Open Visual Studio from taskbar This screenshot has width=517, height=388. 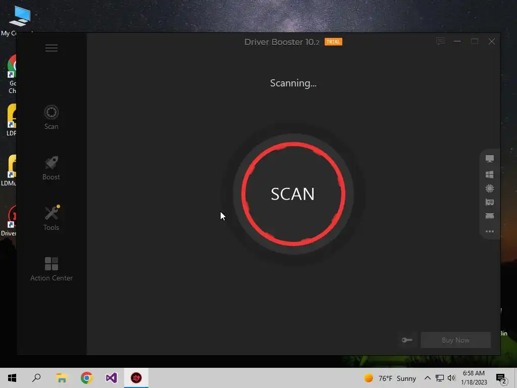(112, 378)
